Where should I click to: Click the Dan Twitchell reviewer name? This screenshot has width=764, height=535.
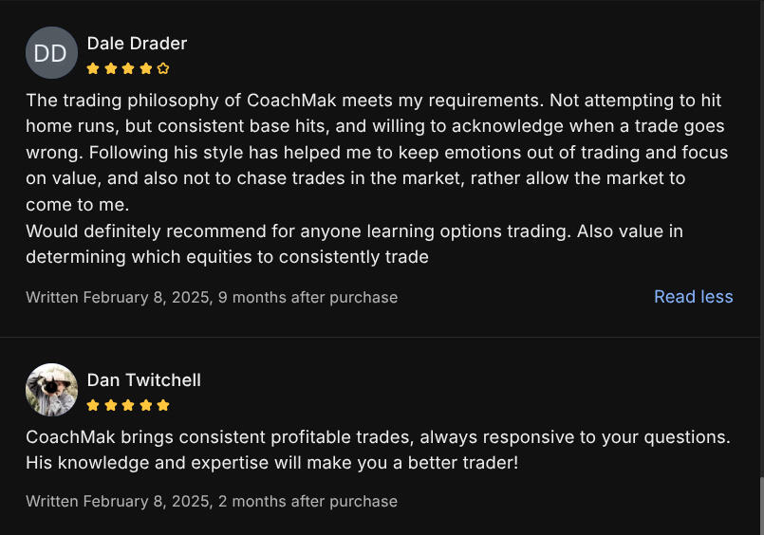(x=143, y=380)
